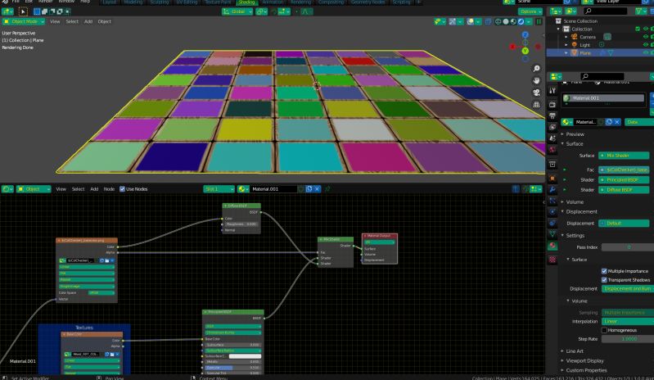
Task: Click the outliner search field
Action: pos(605,11)
